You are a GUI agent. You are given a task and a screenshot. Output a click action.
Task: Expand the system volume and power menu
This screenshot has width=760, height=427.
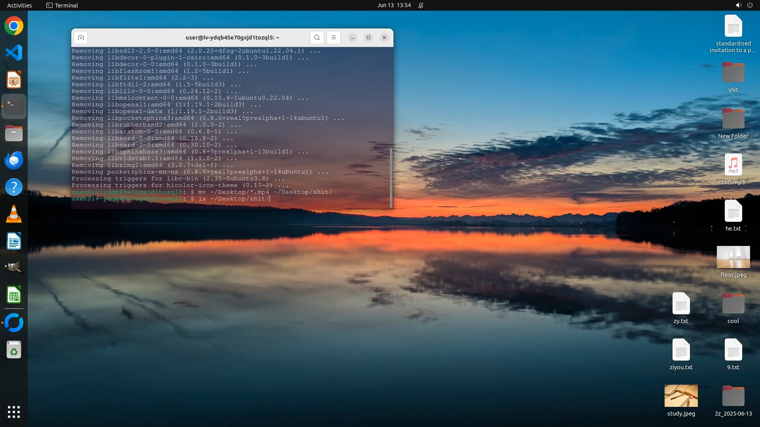(744, 6)
